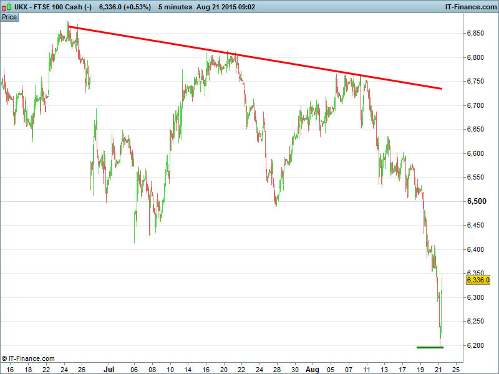Viewport: 499px width, 374px height.
Task: Click the Jul month label on time axis
Action: click(109, 369)
